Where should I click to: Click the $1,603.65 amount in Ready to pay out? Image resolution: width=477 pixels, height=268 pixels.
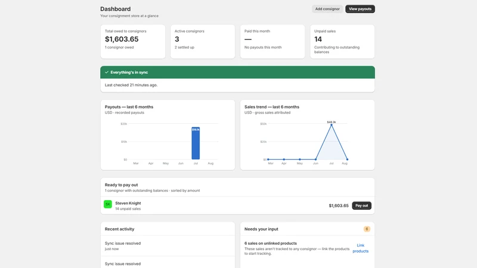tap(339, 205)
